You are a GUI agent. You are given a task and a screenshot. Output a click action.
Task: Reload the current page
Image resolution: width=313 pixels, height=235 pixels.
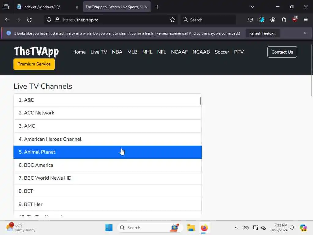coord(29,20)
